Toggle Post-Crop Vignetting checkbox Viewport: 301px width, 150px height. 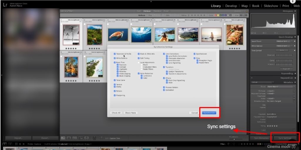[167, 81]
